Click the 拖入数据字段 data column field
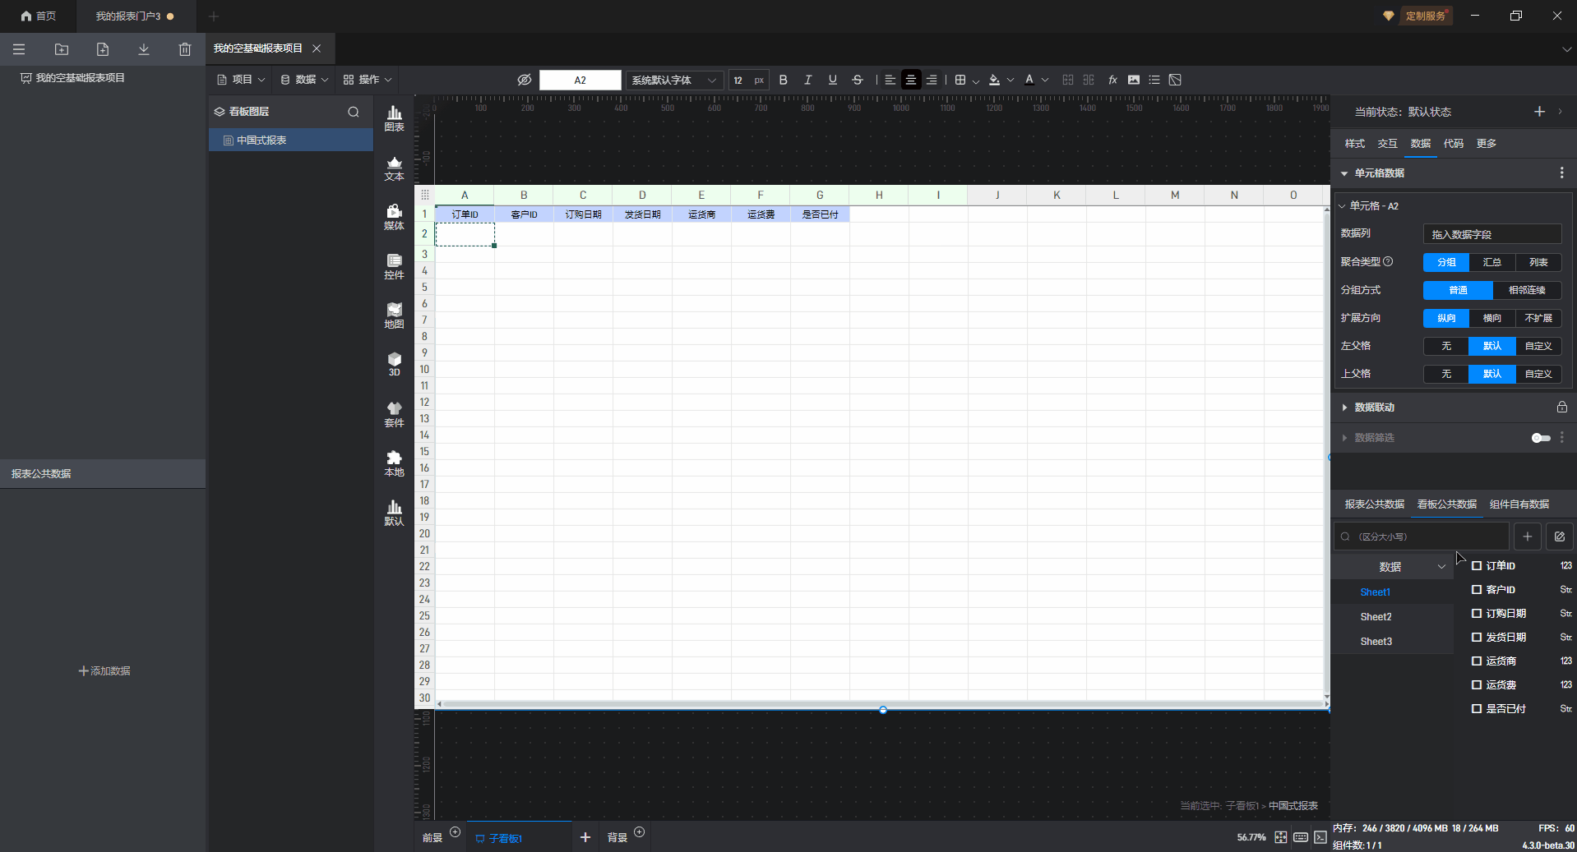Screen dimensions: 1577x852 tap(1491, 234)
